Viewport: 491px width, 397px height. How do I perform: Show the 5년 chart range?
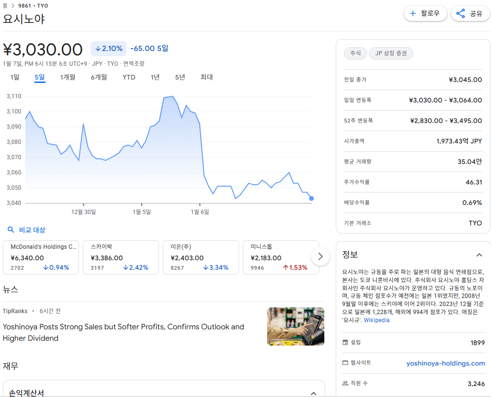point(180,77)
